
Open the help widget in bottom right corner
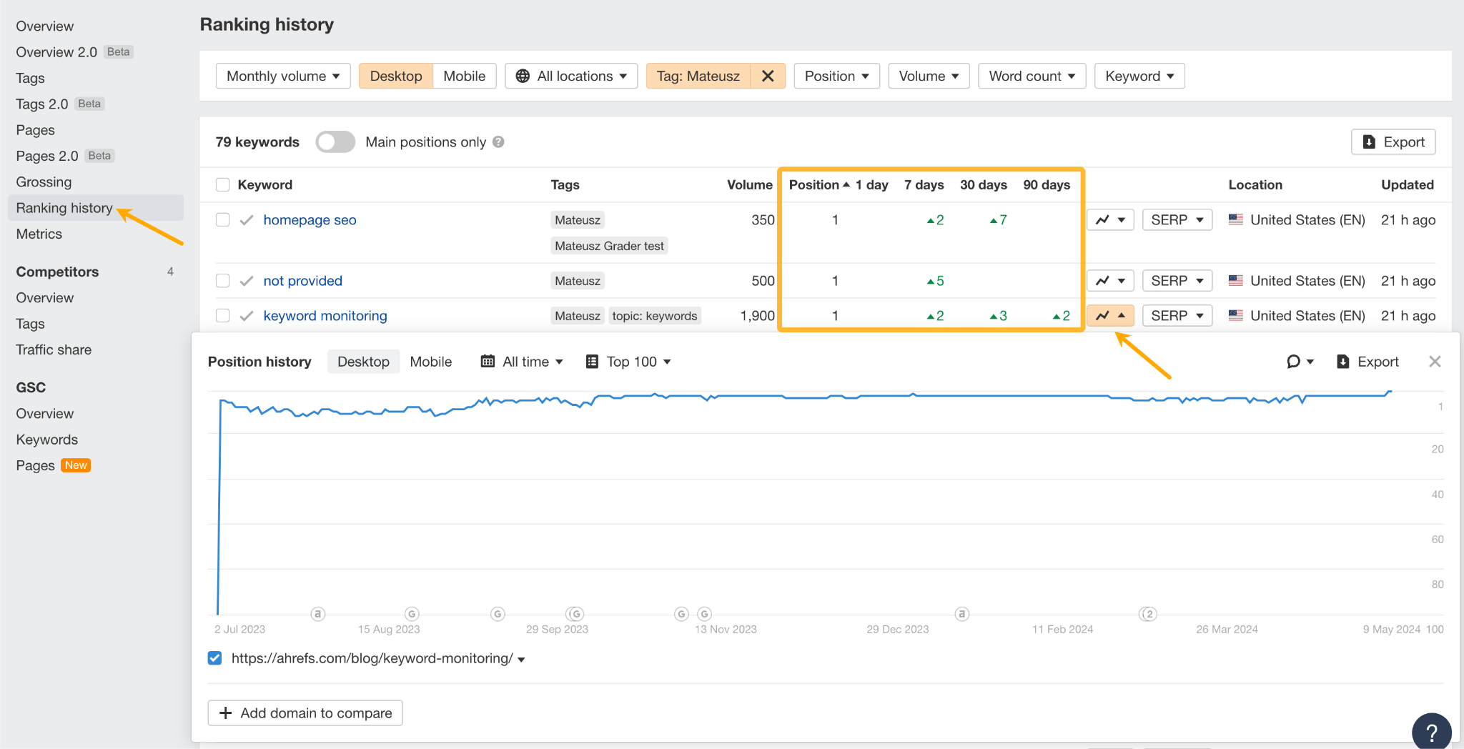pyautogui.click(x=1432, y=730)
